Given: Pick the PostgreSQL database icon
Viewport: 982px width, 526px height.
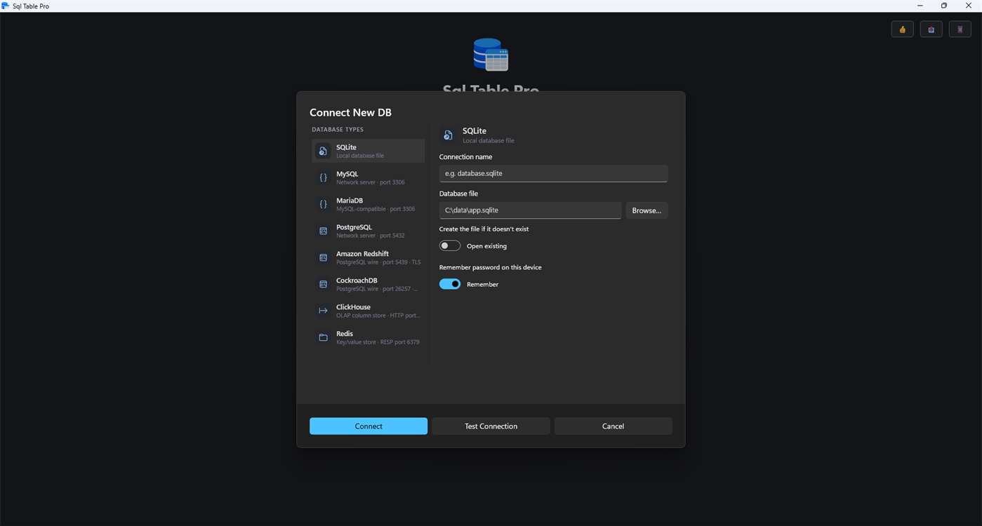Looking at the screenshot, I should tap(323, 231).
